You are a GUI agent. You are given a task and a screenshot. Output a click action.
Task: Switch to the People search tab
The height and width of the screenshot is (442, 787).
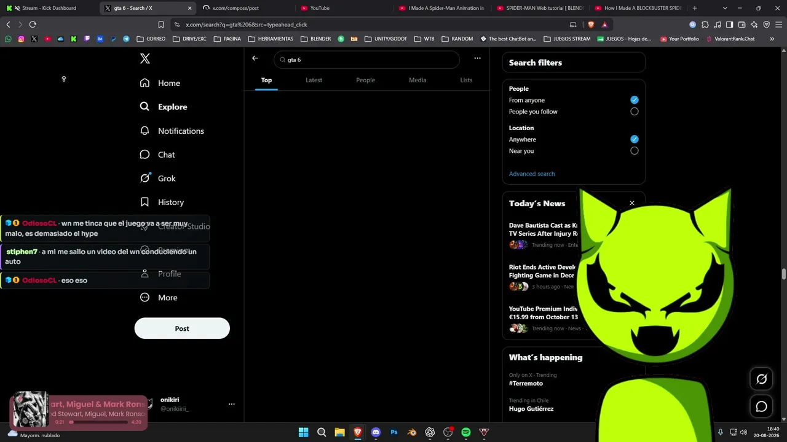[365, 80]
